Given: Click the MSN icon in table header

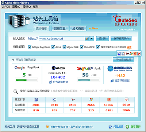Looking at the screenshot, I should point(91,99).
